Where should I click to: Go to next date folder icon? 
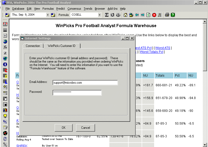click(53, 15)
